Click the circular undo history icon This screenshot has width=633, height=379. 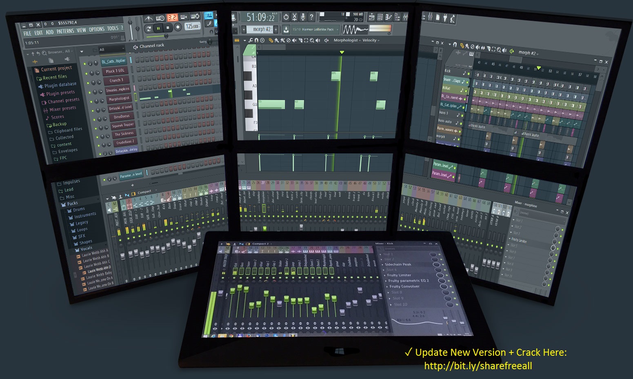pyautogui.click(x=286, y=17)
